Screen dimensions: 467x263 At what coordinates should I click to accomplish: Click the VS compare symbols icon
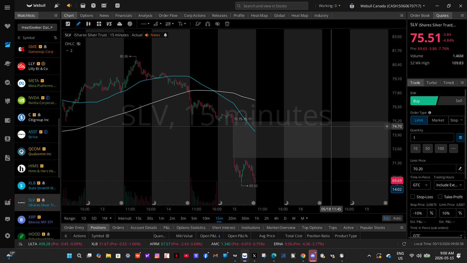pos(109,24)
